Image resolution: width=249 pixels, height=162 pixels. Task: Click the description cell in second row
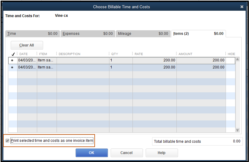pos(83,68)
